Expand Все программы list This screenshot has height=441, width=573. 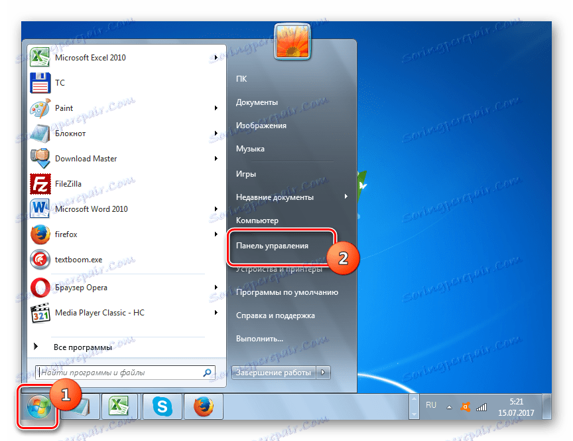pyautogui.click(x=83, y=347)
